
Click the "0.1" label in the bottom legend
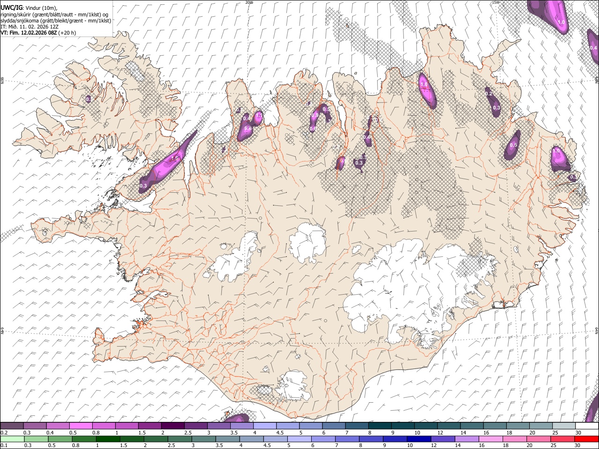click(x=4, y=445)
